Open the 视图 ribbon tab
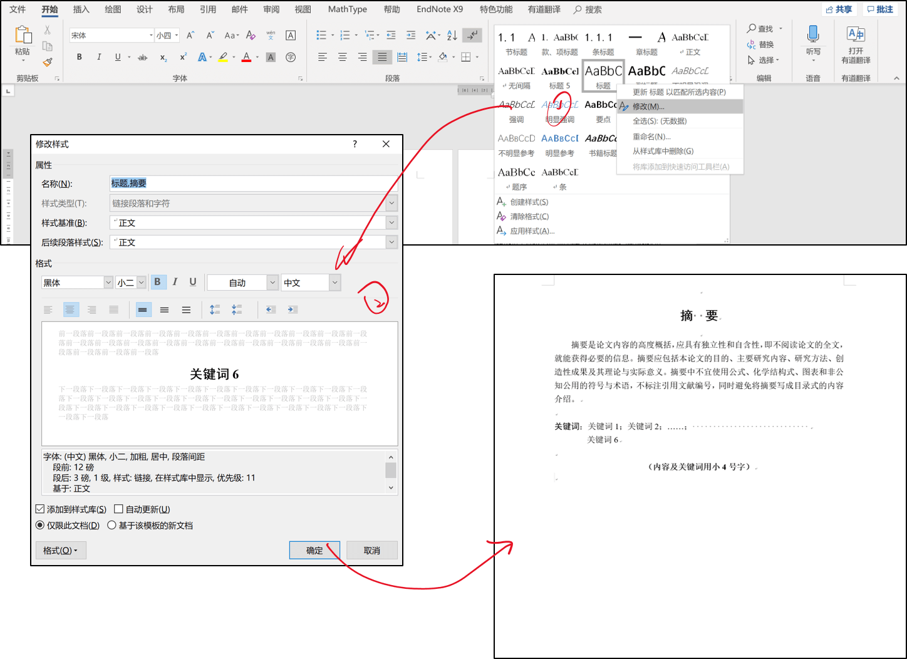Viewport: 907px width, 659px height. click(x=303, y=9)
